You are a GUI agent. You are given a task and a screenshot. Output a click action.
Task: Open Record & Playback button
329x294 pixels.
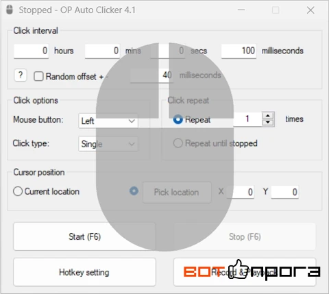245,272
